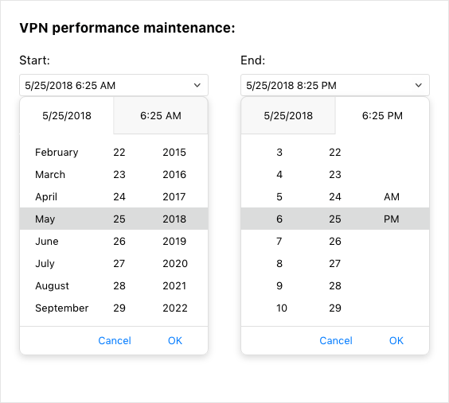Set minutes to 26 in End picker
The height and width of the screenshot is (403, 449).
[335, 241]
